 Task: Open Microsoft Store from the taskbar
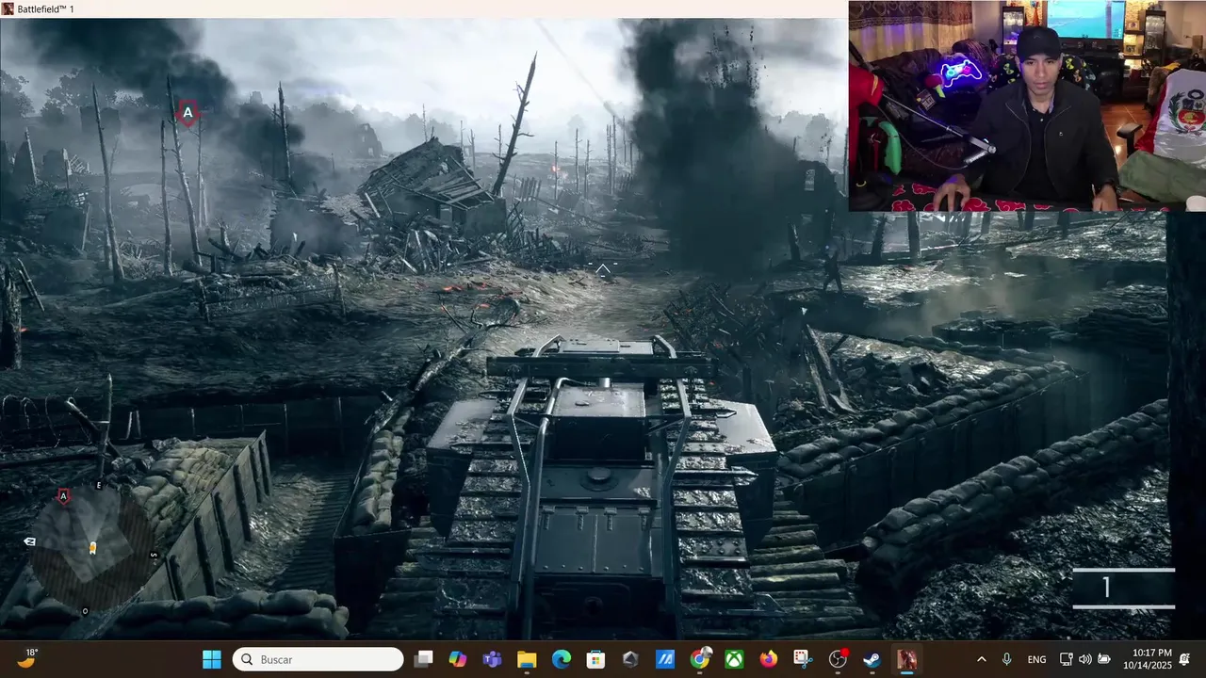[595, 659]
